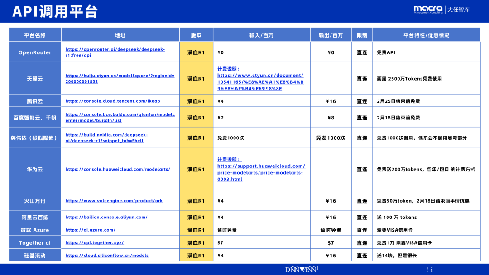Image resolution: width=489 pixels, height=275 pixels.
Task: Select the 输入/百万 column header
Action: point(262,35)
